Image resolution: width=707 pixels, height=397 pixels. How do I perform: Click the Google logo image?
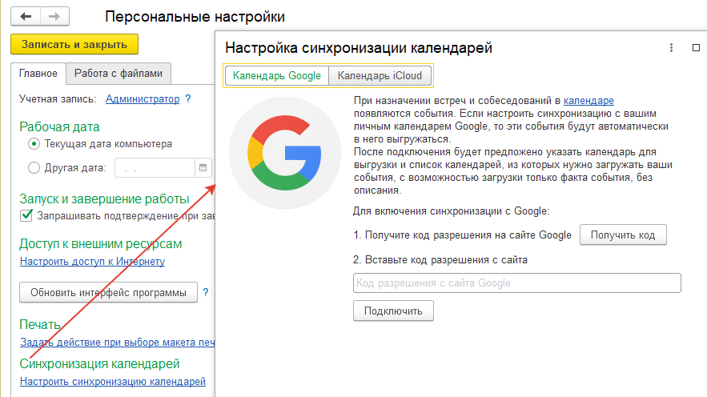click(x=284, y=153)
